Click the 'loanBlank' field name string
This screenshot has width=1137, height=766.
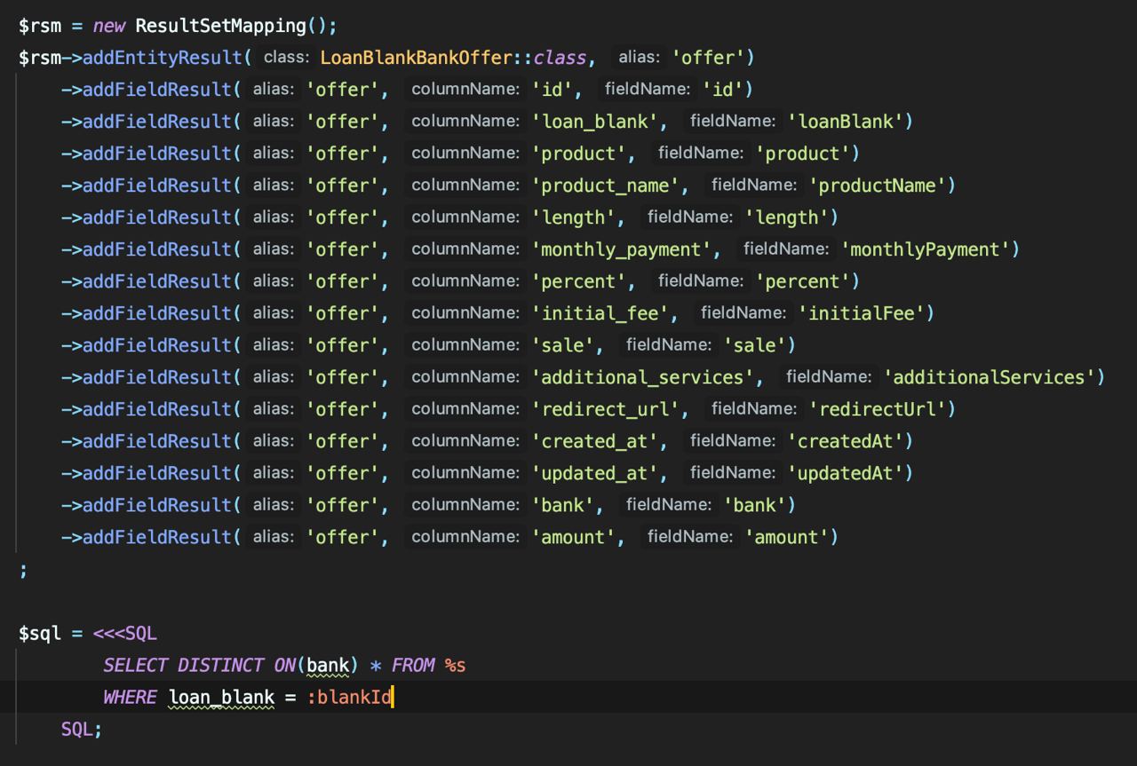(846, 122)
